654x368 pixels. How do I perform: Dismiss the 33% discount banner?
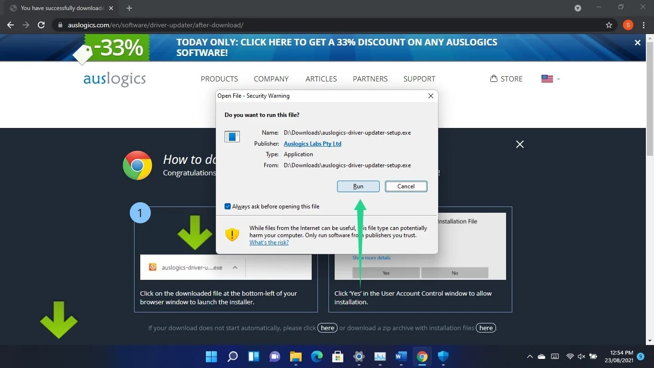tap(638, 43)
